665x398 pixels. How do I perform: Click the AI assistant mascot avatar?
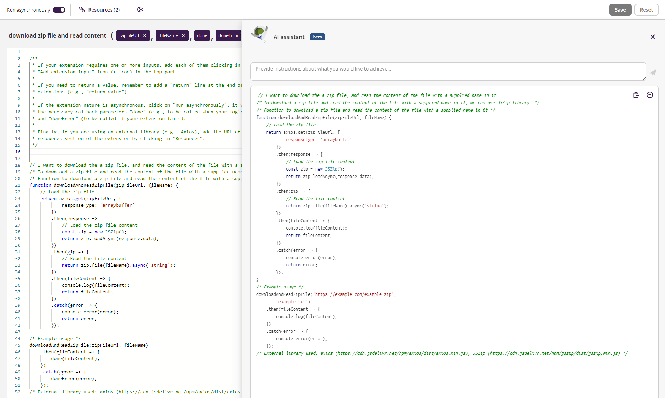click(260, 35)
